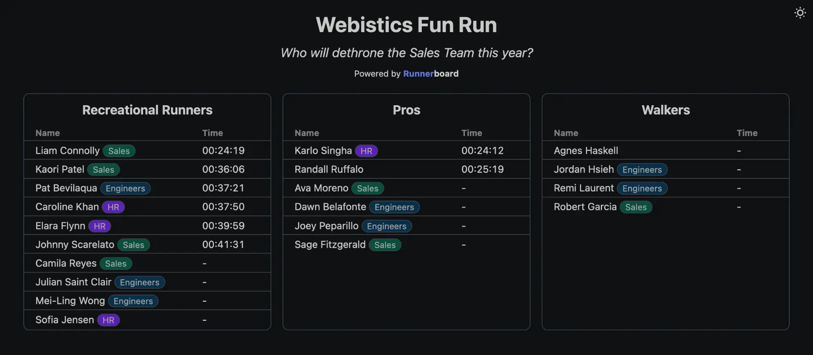
Task: Click the Pros group heading
Action: (x=406, y=110)
